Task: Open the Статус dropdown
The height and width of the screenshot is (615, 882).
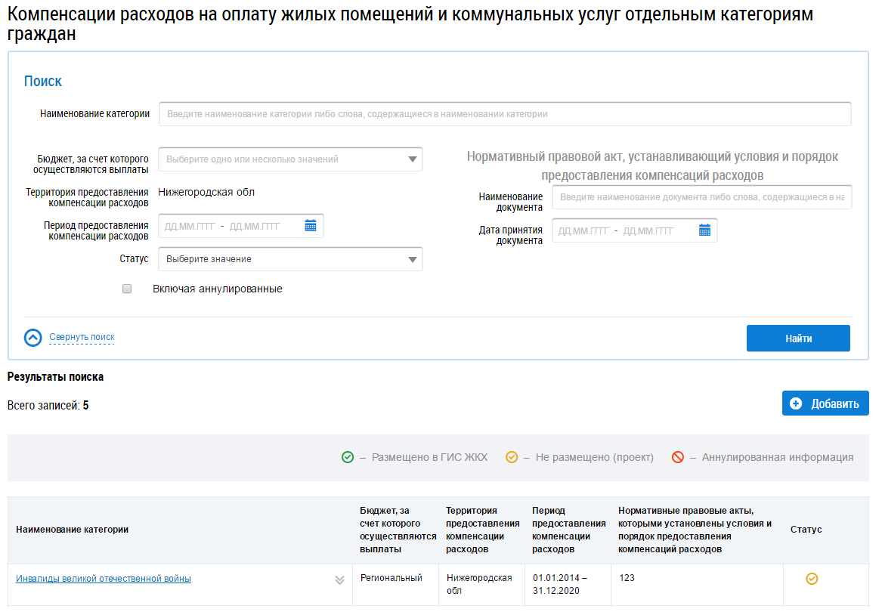Action: point(290,259)
